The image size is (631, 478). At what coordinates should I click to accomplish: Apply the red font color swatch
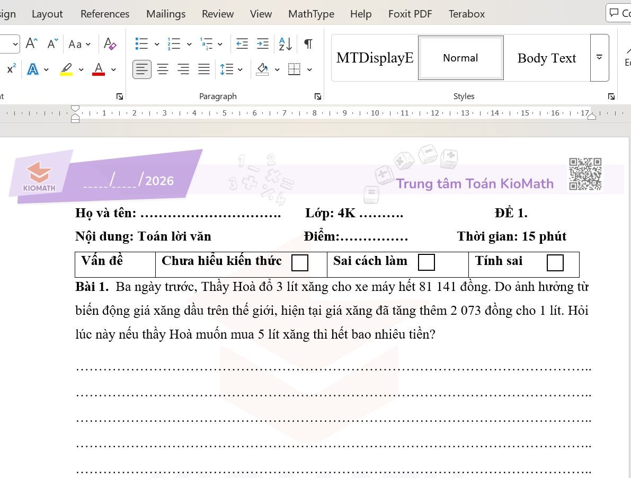(x=99, y=69)
